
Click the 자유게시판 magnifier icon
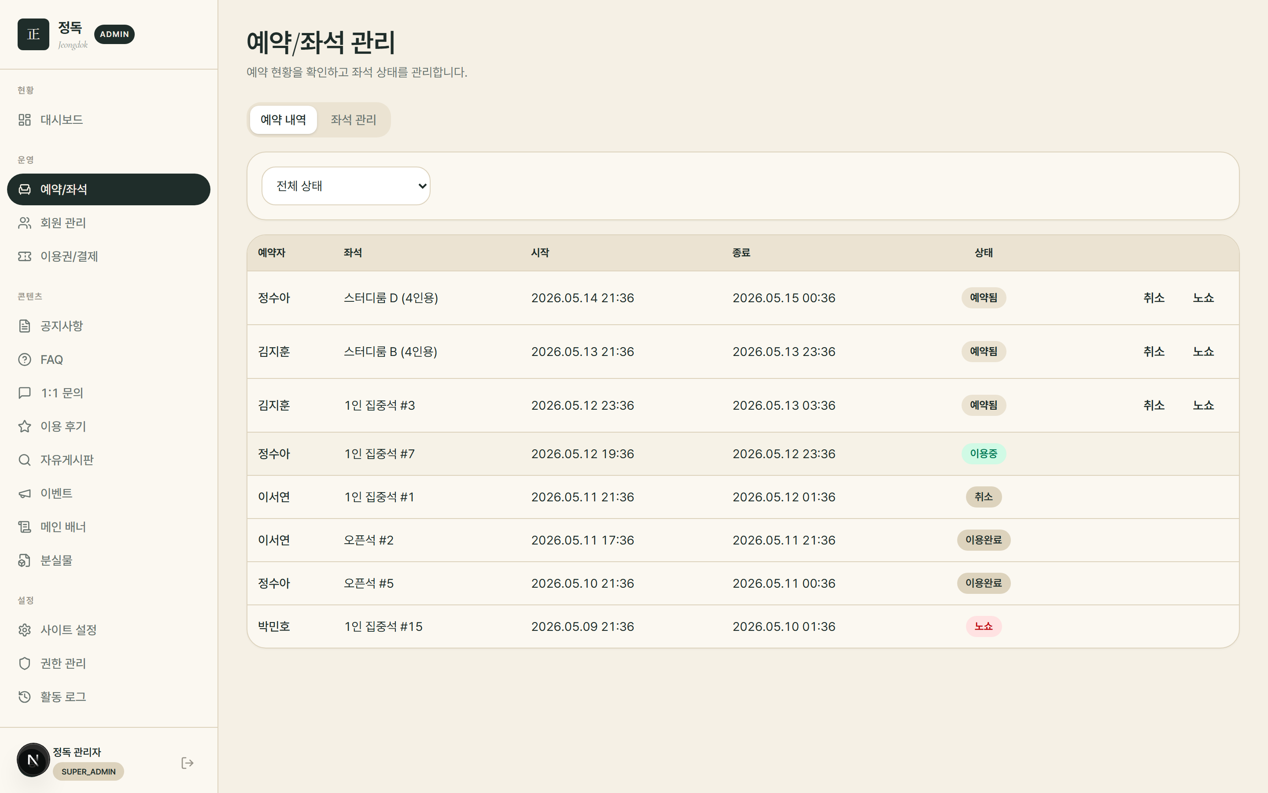[x=25, y=460]
